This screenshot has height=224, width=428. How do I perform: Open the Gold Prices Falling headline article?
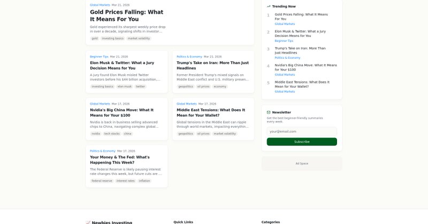126,15
